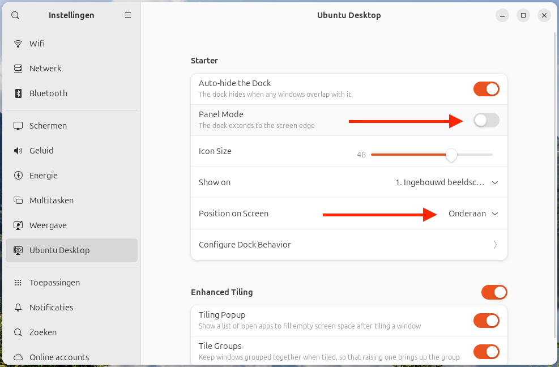Disable the Auto-hide the Dock switch
559x367 pixels.
(486, 89)
